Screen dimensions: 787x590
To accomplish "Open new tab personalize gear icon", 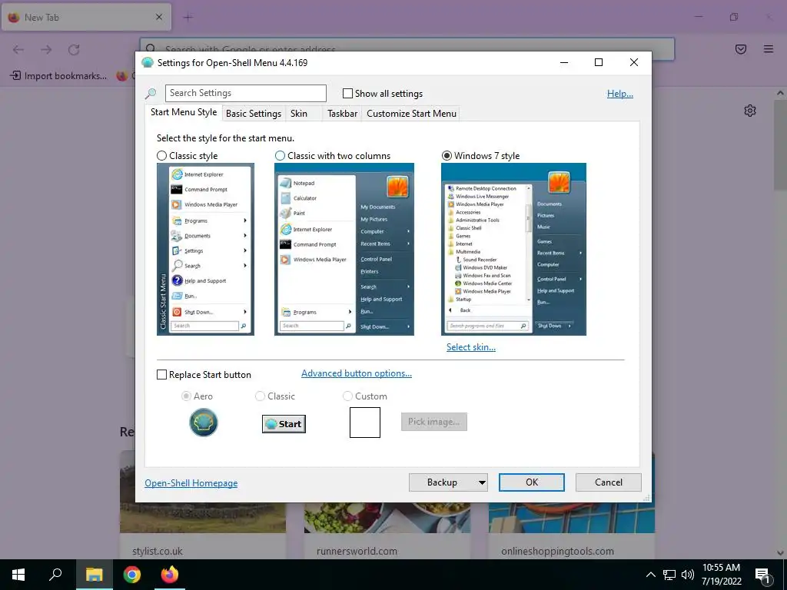I will tap(750, 111).
